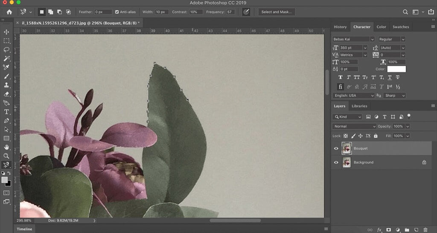Click the foreground color swatch

(4, 180)
